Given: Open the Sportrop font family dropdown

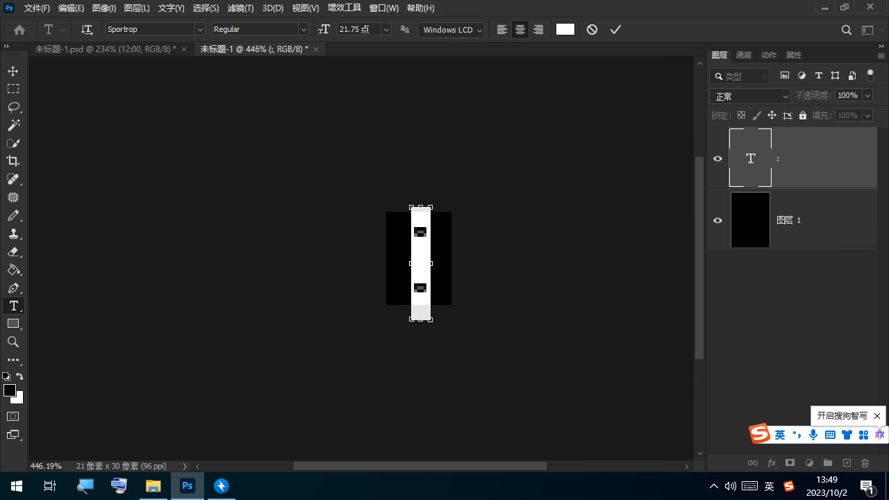Looking at the screenshot, I should (200, 29).
